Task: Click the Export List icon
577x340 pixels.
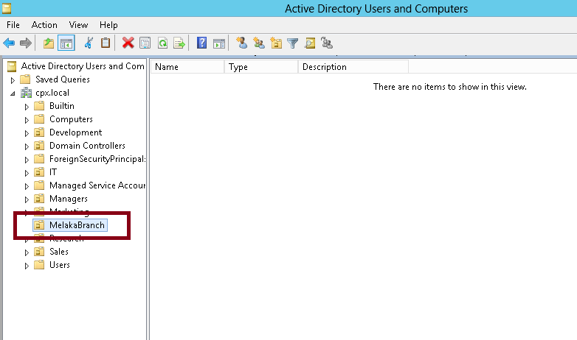Action: 179,43
